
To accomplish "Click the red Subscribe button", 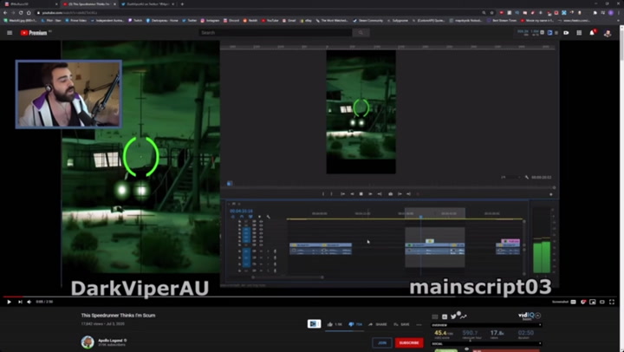I will point(409,342).
